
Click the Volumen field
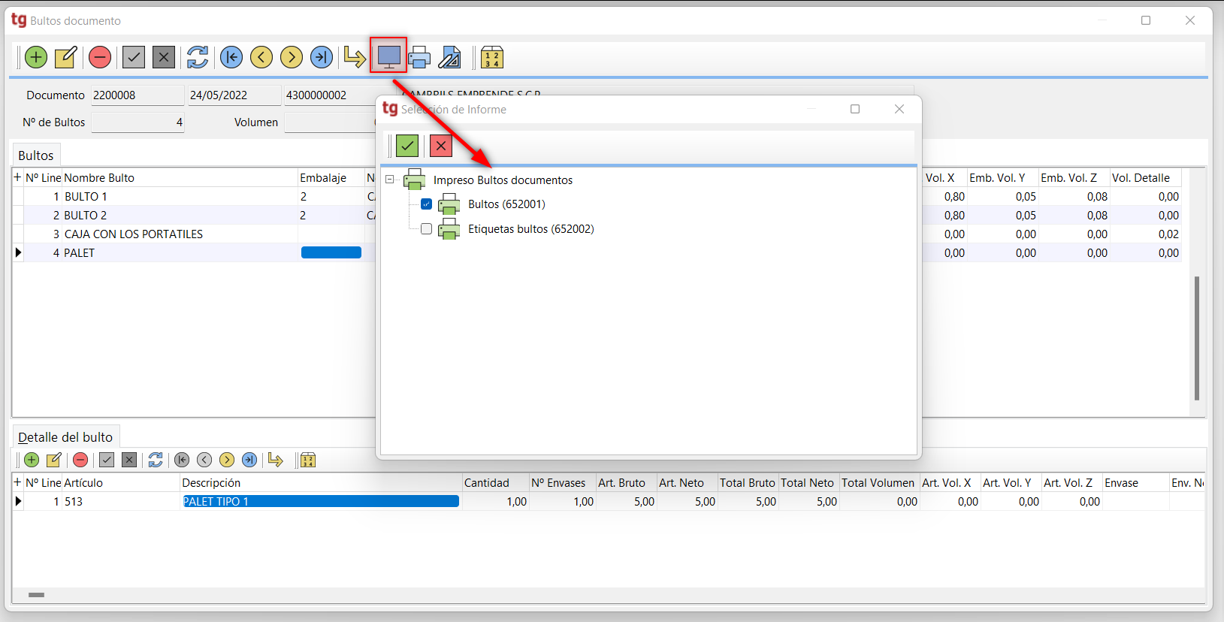tap(330, 122)
